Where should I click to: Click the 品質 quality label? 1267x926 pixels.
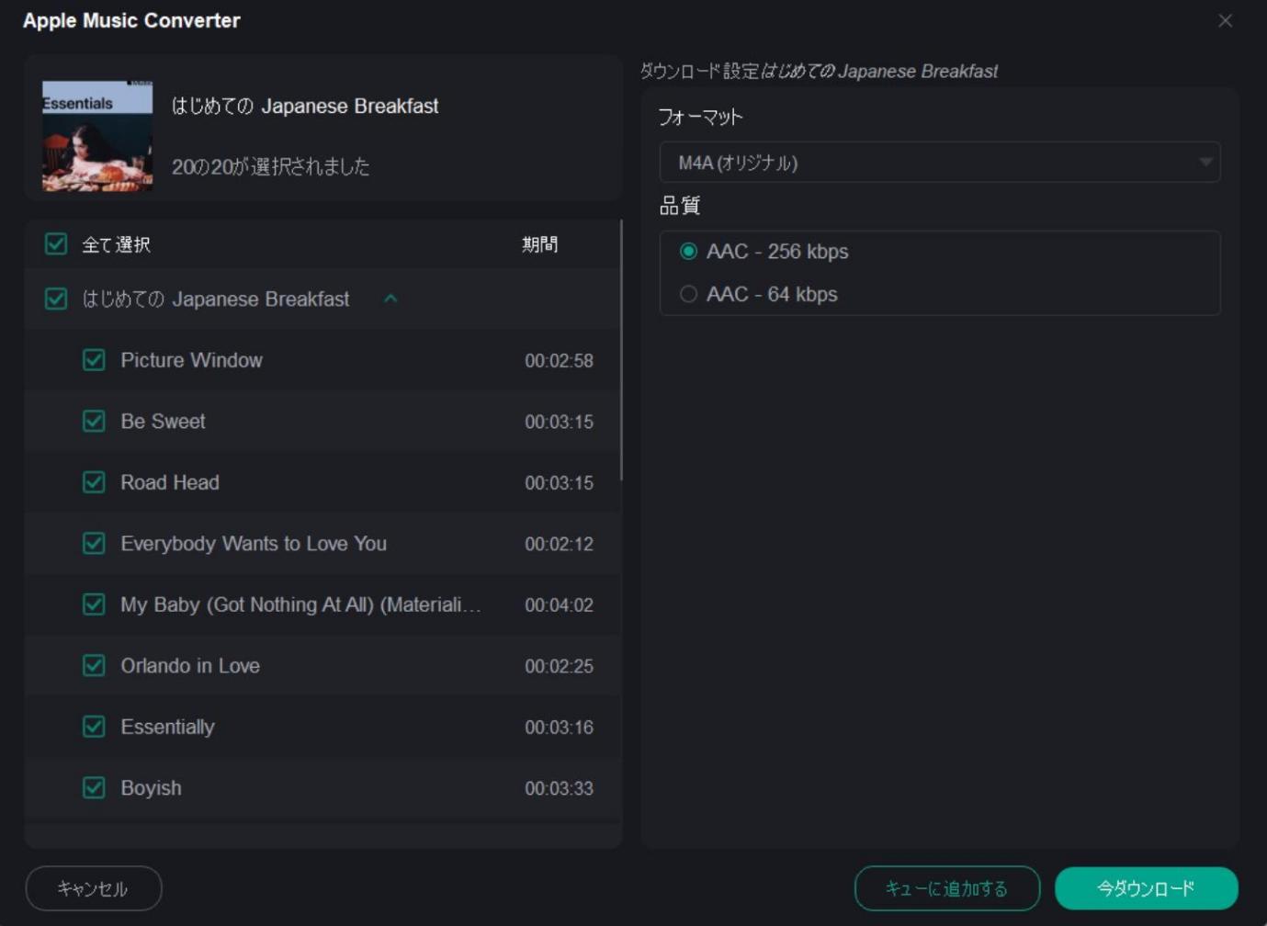680,206
